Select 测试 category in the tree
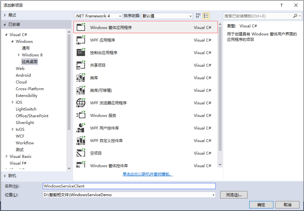Image resolution: width=304 pixels, height=211 pixels. click(x=20, y=150)
